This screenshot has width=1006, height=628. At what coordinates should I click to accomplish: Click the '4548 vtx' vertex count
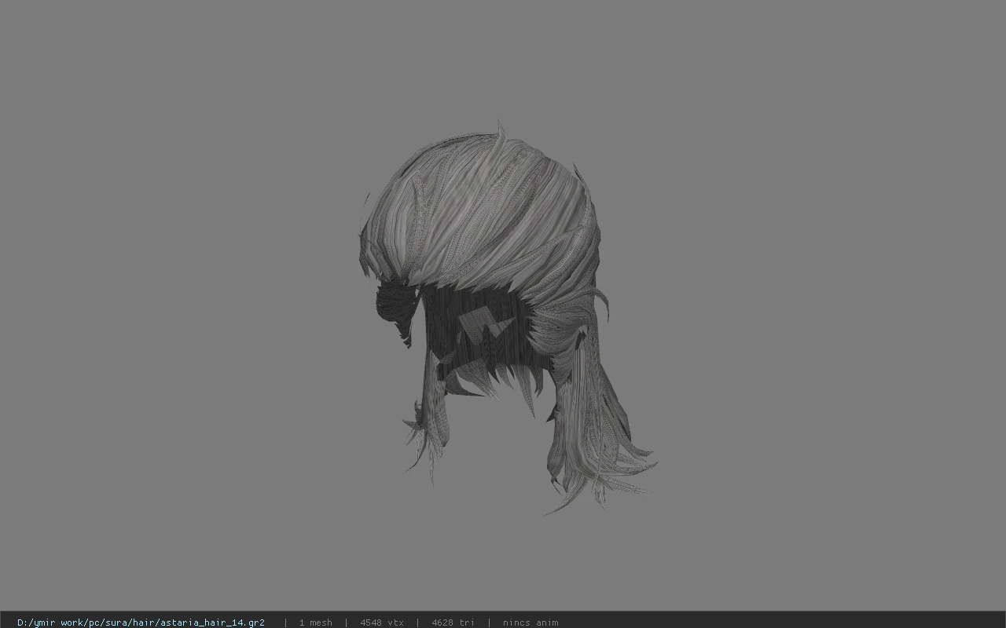(x=382, y=623)
